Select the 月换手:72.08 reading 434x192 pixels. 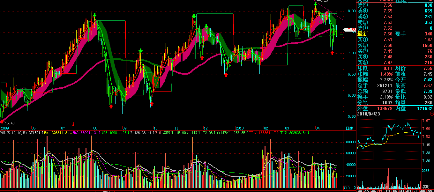click(201, 133)
